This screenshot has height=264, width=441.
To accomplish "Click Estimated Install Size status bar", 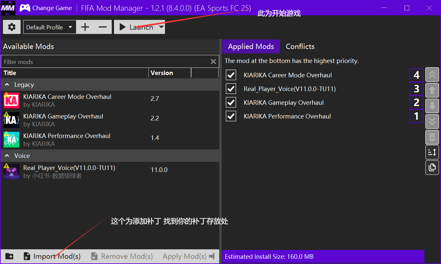I will pos(323,256).
